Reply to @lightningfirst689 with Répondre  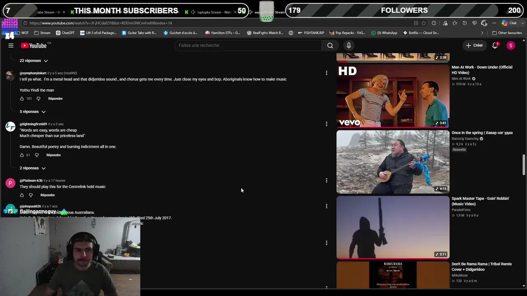pos(54,155)
